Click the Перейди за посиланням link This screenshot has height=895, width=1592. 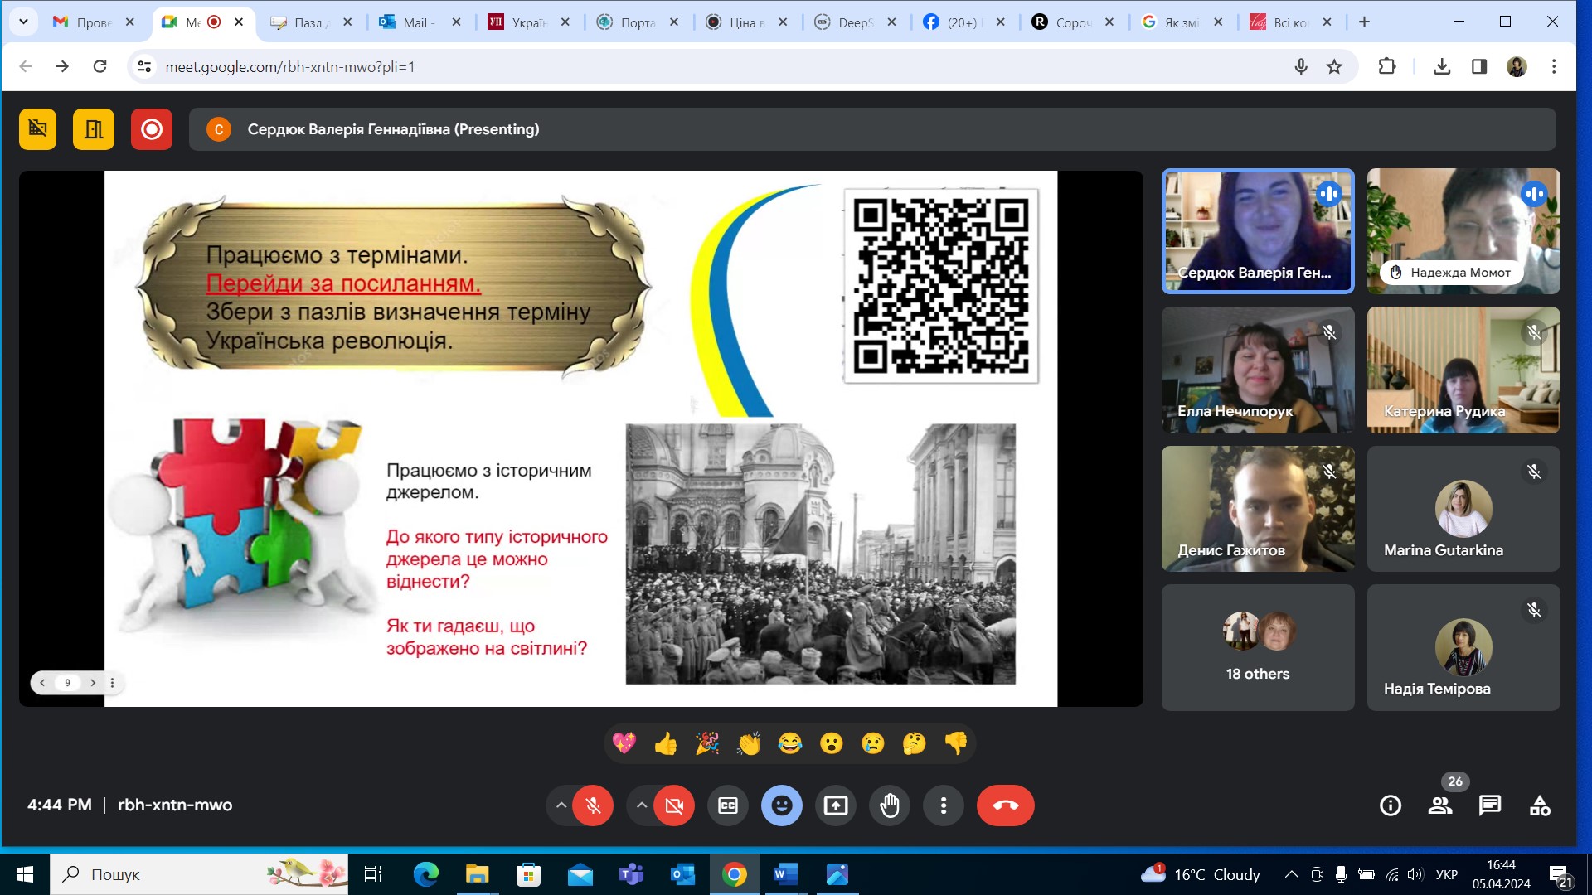[343, 283]
